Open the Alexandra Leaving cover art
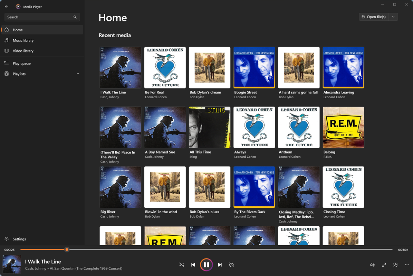This screenshot has width=413, height=276. (x=344, y=68)
